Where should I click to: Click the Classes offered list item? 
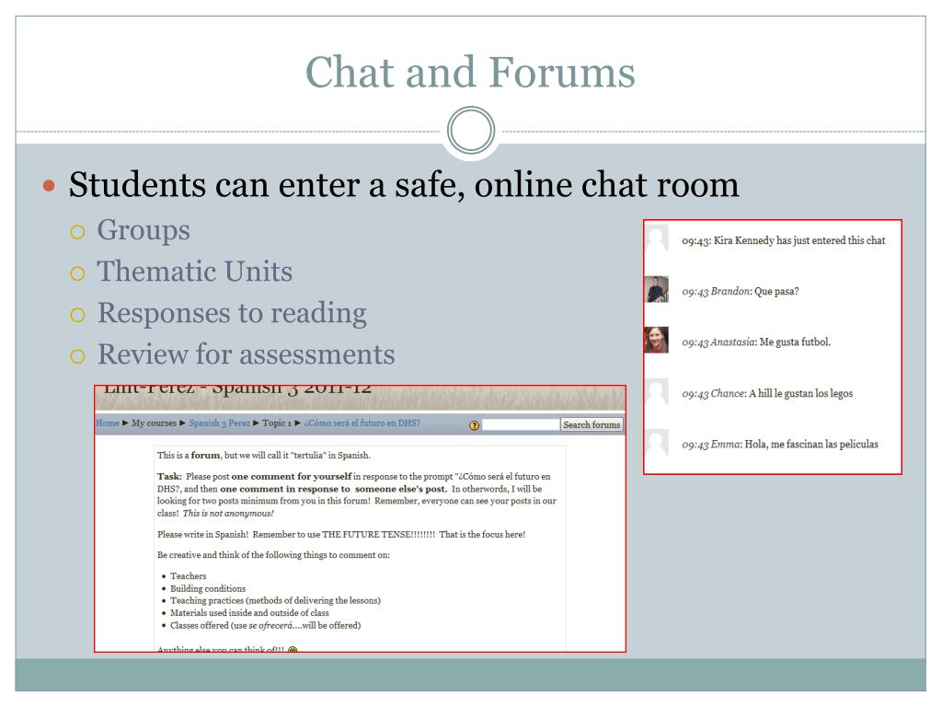266,625
